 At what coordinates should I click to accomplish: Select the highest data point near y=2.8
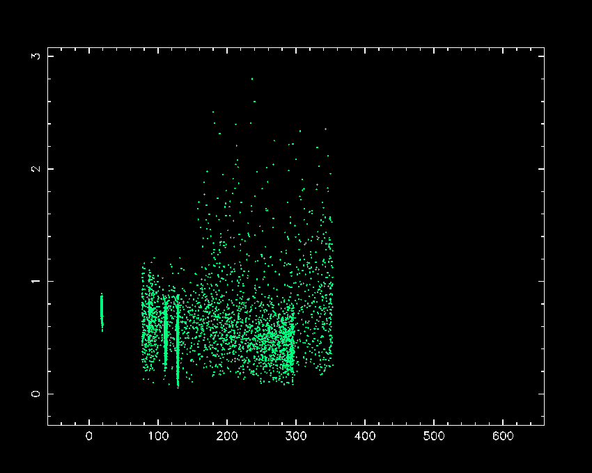[252, 79]
